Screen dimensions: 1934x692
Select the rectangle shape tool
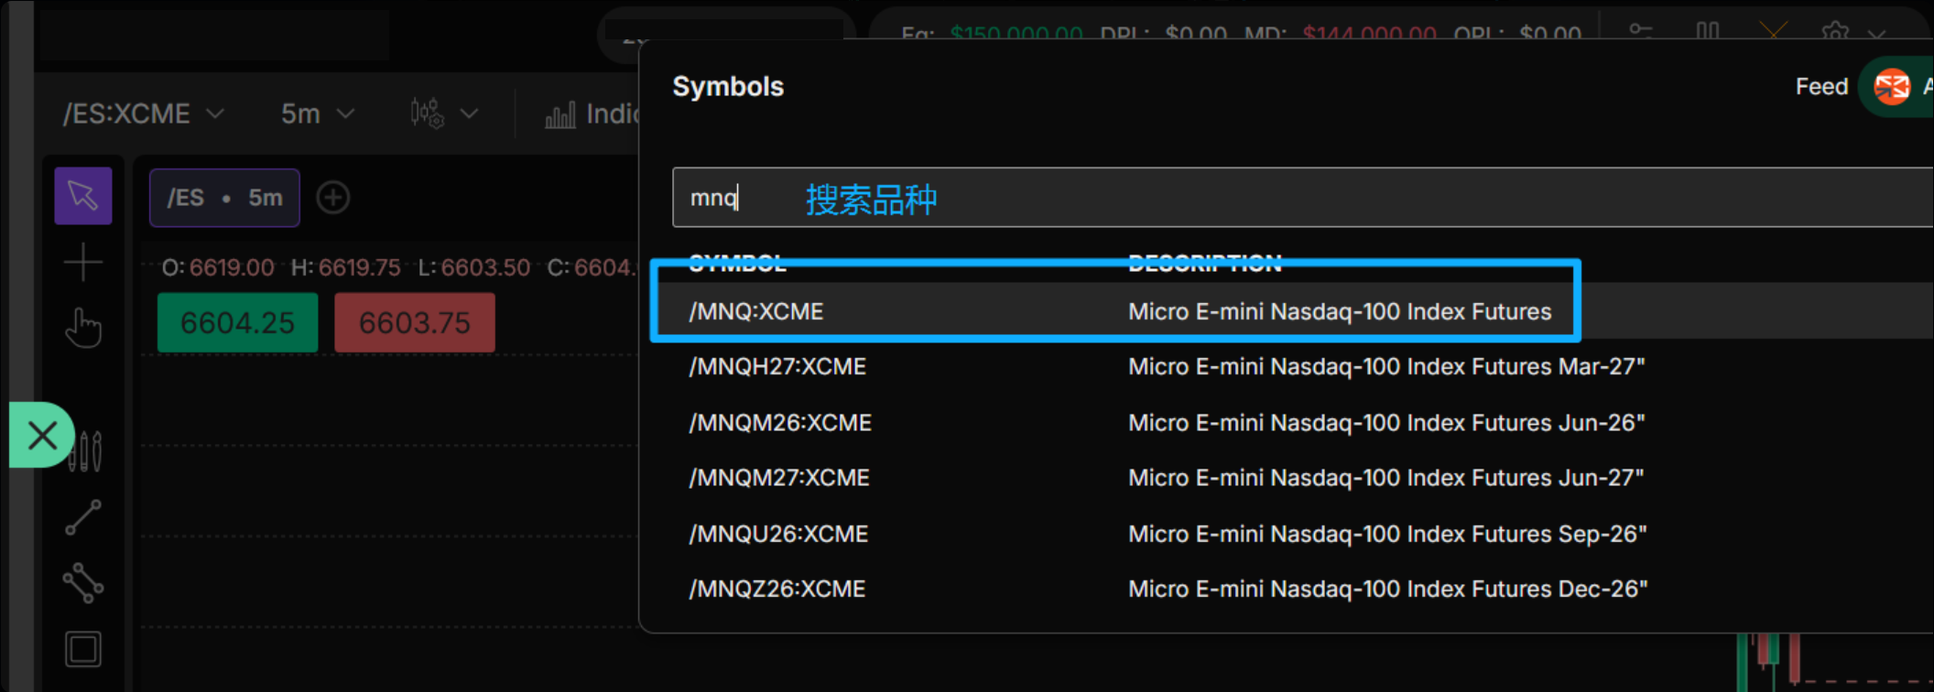(x=82, y=650)
